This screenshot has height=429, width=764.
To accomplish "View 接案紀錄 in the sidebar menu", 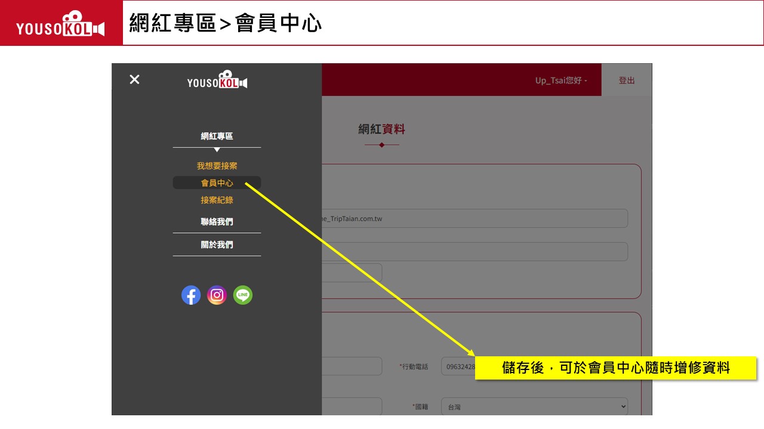I will (217, 200).
